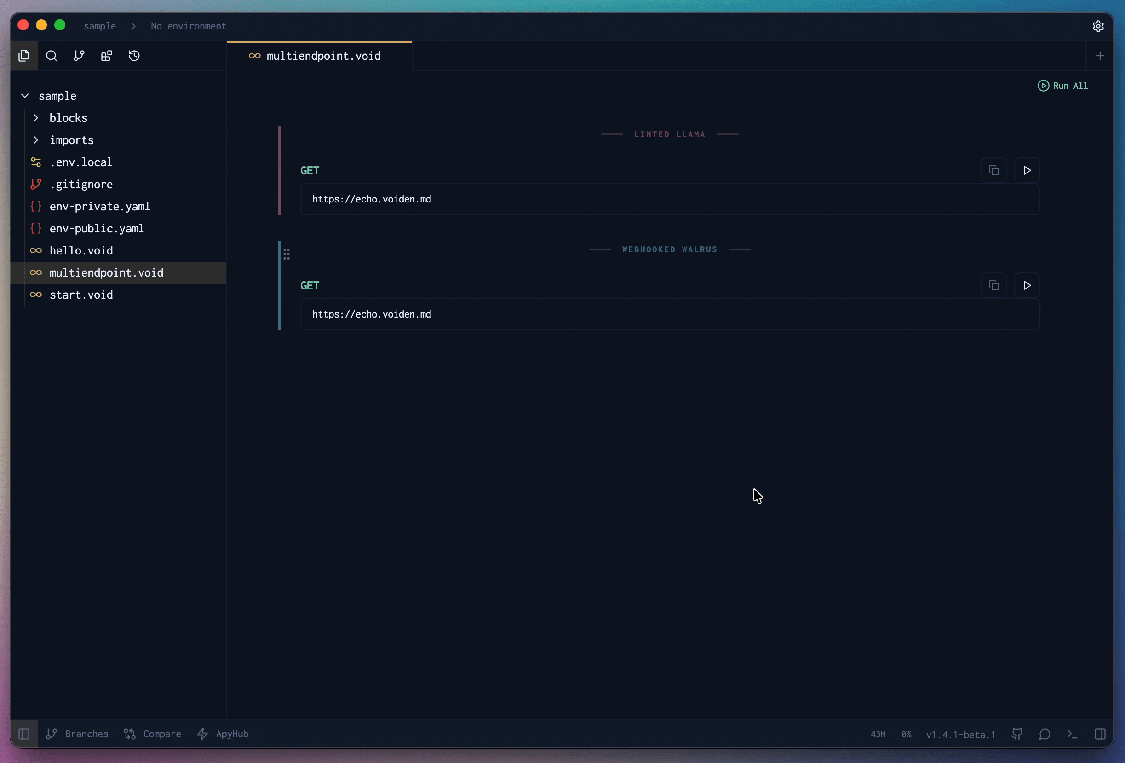
Task: Open the terminal icon in the status bar
Action: click(1072, 734)
